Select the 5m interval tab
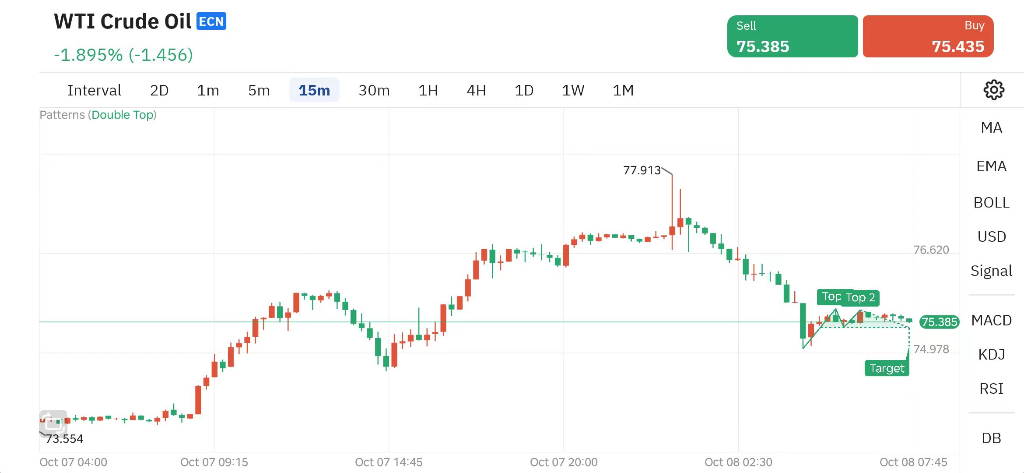1024x473 pixels. (259, 90)
